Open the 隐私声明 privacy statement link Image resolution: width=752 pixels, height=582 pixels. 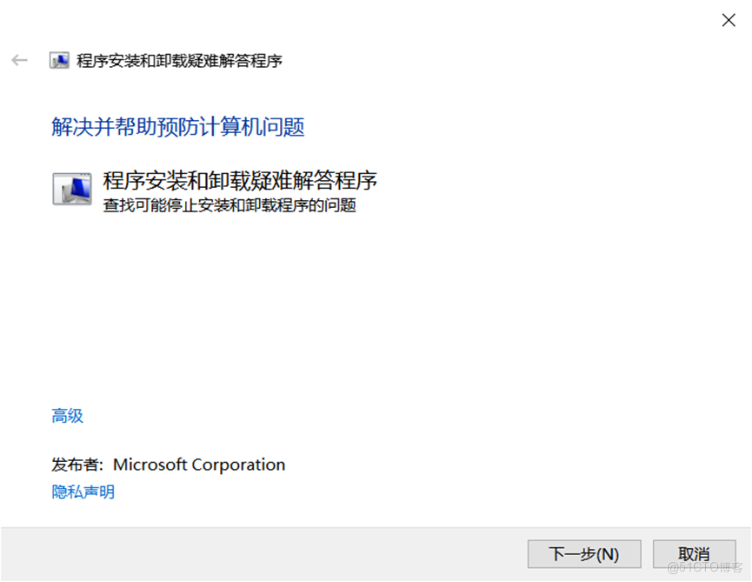click(x=83, y=492)
